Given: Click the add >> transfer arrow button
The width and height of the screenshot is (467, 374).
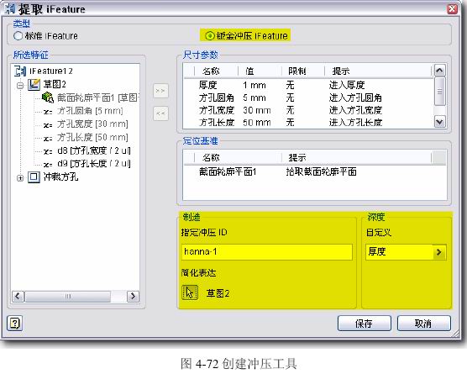Looking at the screenshot, I should coord(160,91).
